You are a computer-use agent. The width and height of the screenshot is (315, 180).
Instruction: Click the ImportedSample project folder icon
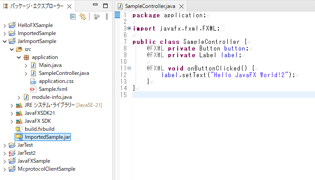tap(12, 33)
